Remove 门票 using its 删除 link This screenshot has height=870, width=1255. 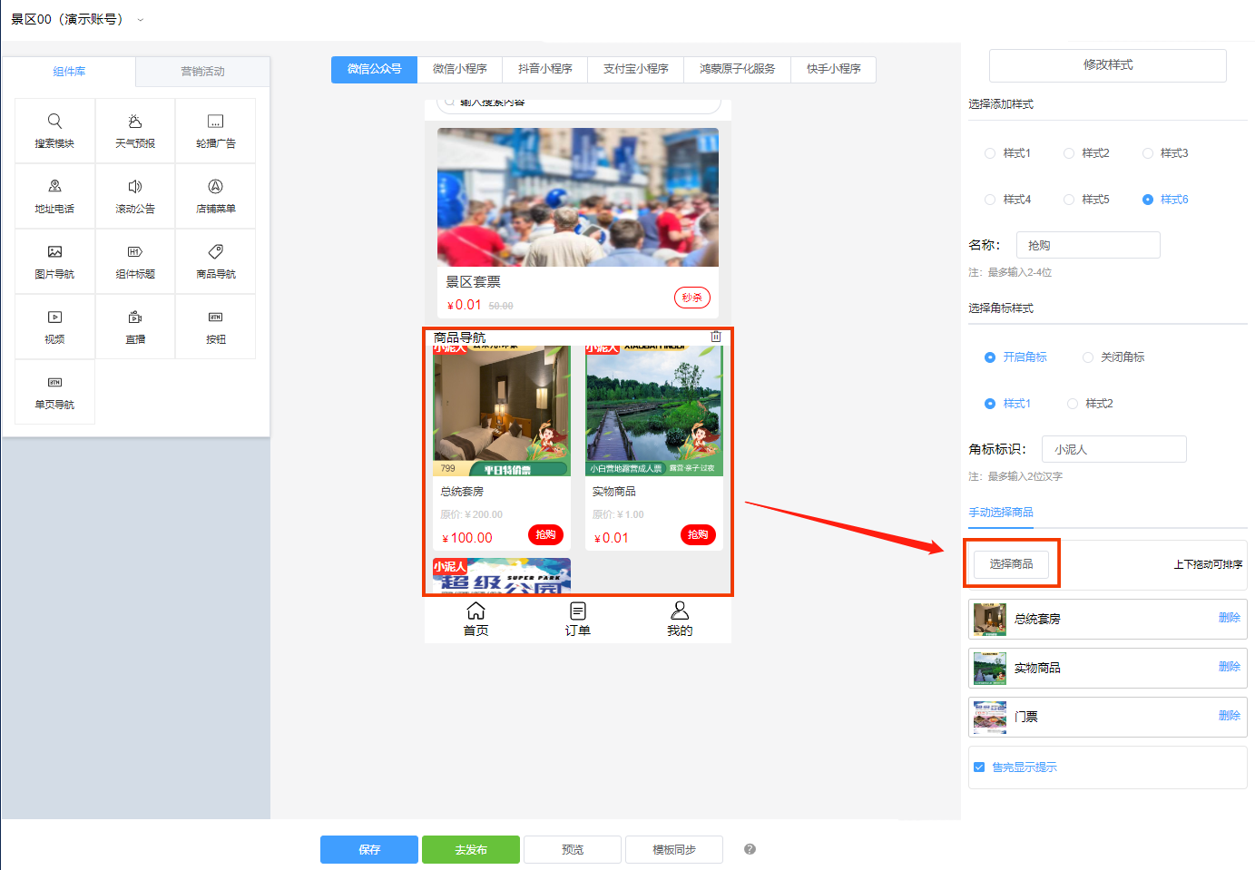coord(1229,716)
